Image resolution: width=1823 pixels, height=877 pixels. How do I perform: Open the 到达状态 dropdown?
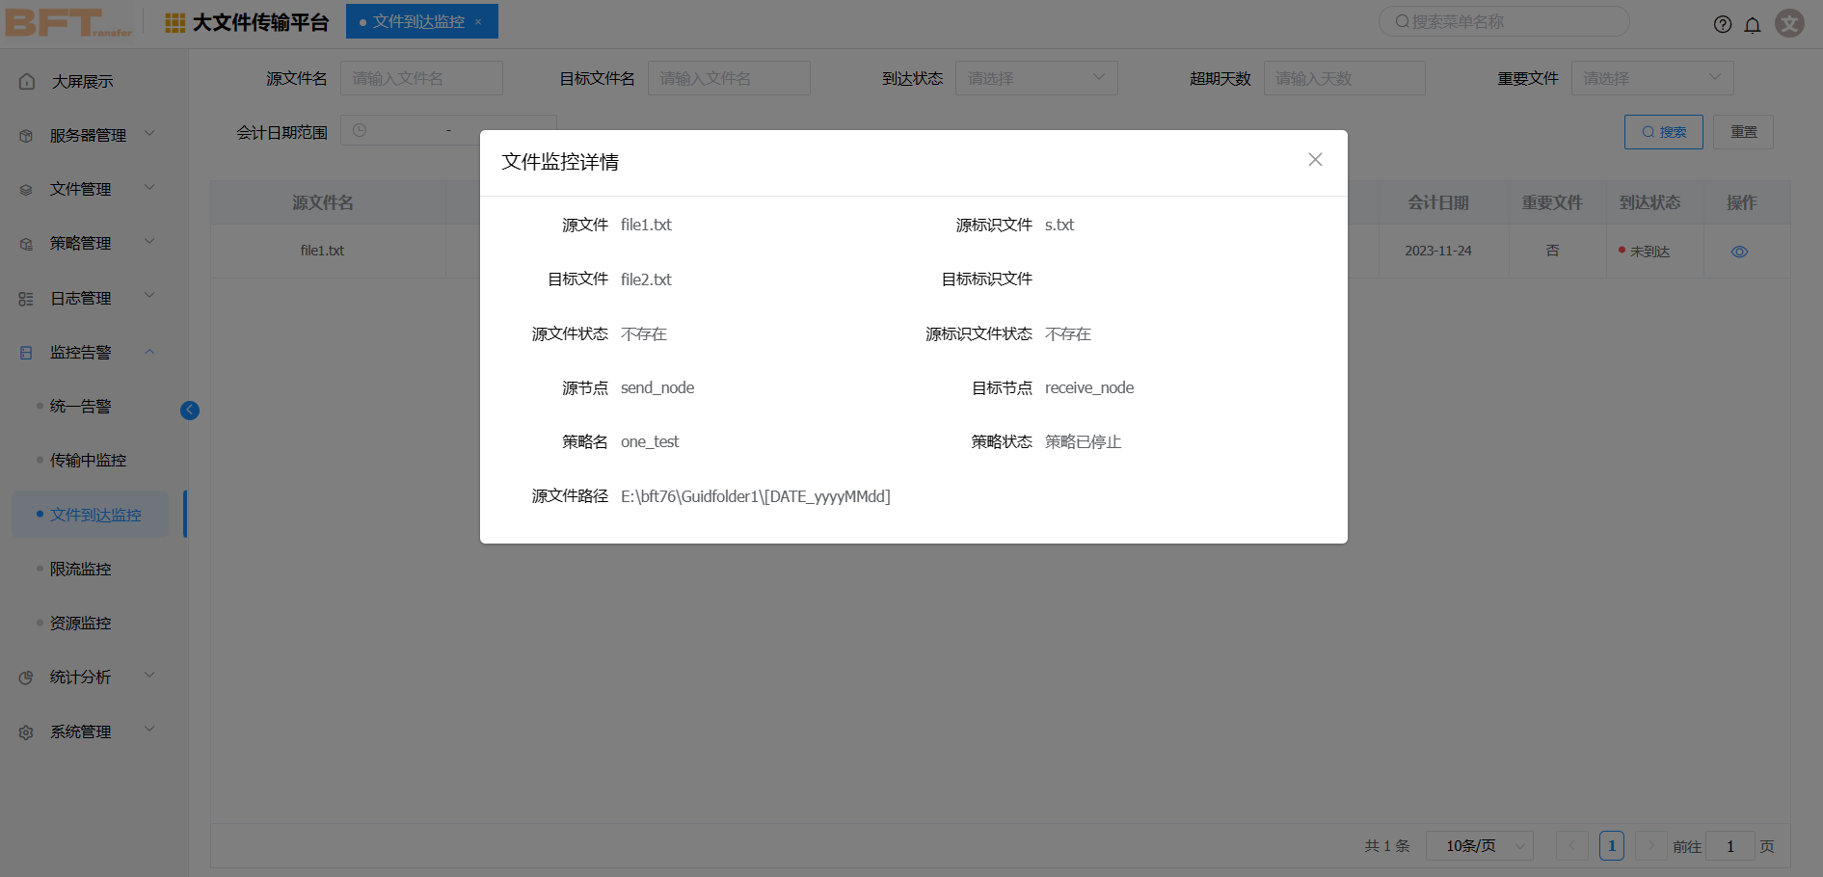click(x=1035, y=78)
